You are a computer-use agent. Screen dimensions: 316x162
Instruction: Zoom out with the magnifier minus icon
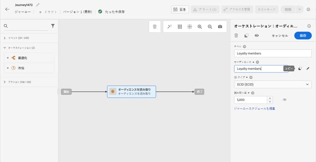210,27
